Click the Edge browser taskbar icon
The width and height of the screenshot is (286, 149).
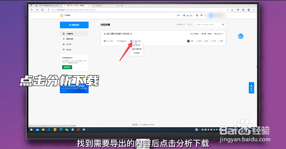[61, 130]
